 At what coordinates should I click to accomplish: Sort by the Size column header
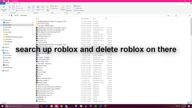[106, 19]
